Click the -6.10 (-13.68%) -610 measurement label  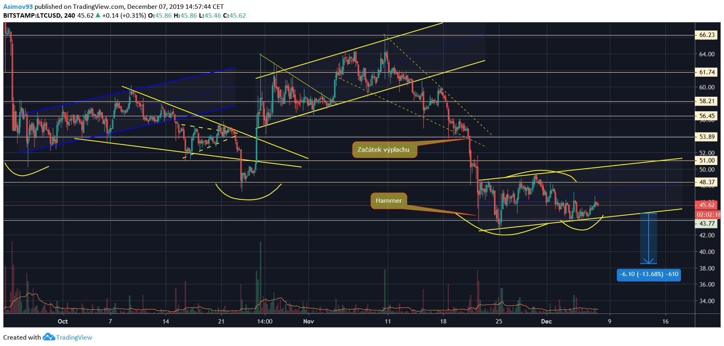pos(649,274)
